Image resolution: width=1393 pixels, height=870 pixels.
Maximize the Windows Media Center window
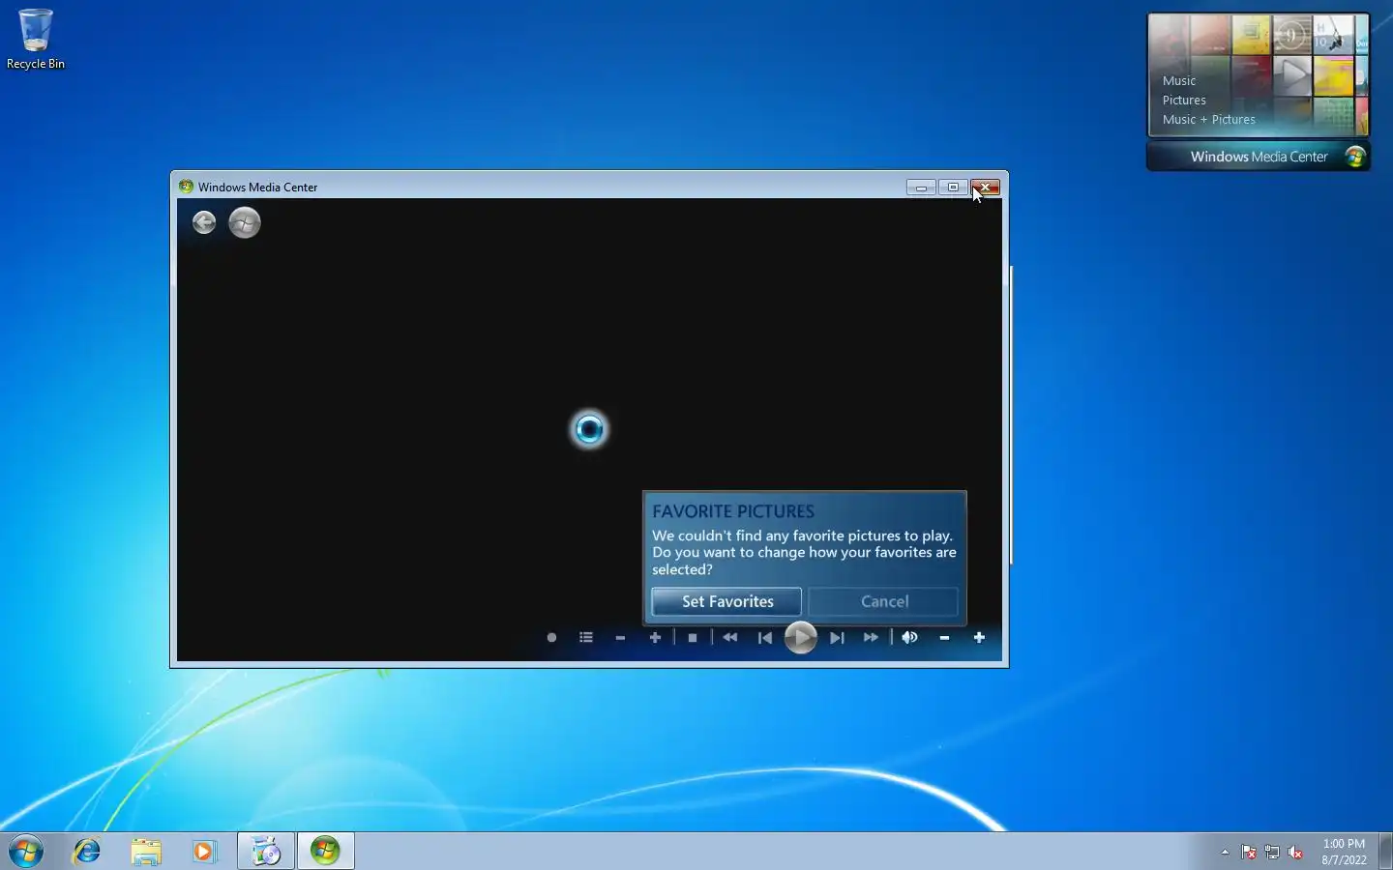click(953, 188)
